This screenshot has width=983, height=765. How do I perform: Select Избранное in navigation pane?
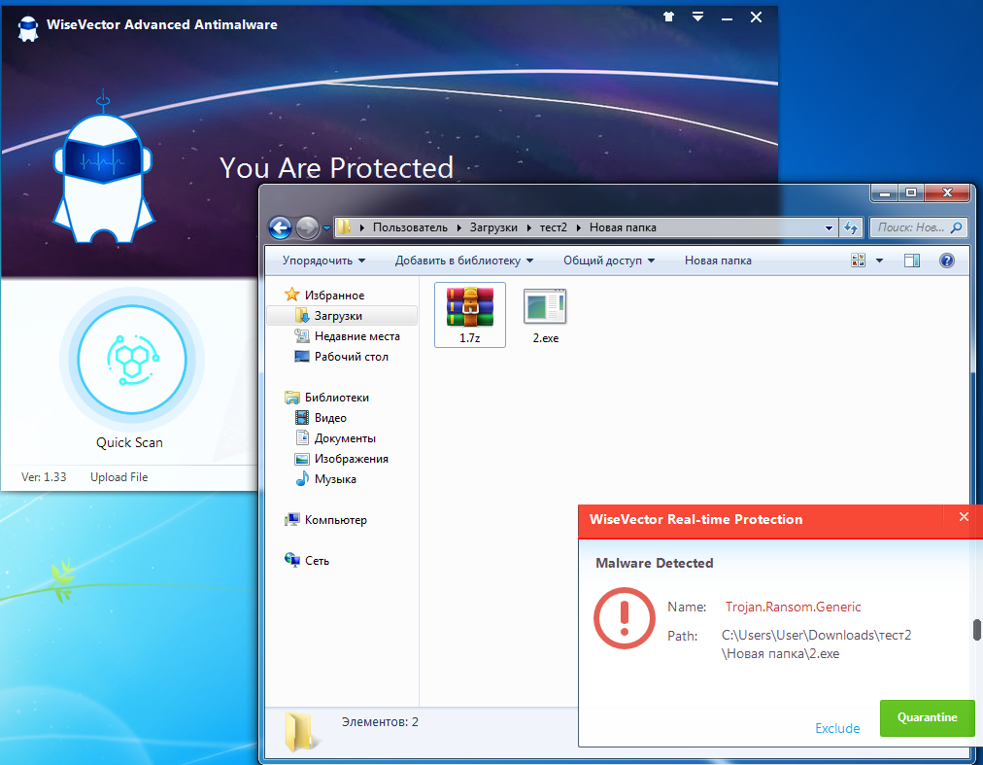(334, 295)
